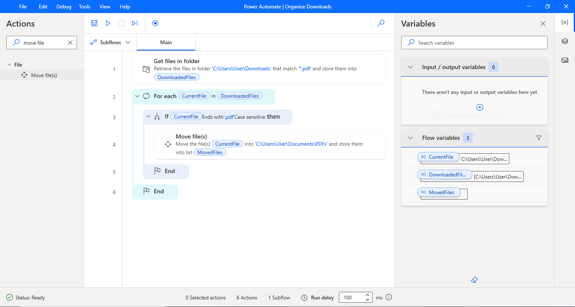Click the '*.pdf' filter link
This screenshot has height=307, width=575.
(x=304, y=69)
